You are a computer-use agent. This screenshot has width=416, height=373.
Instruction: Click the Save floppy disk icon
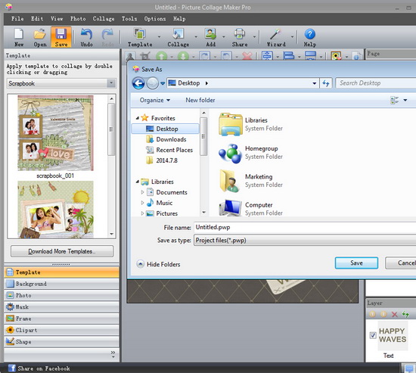click(61, 34)
